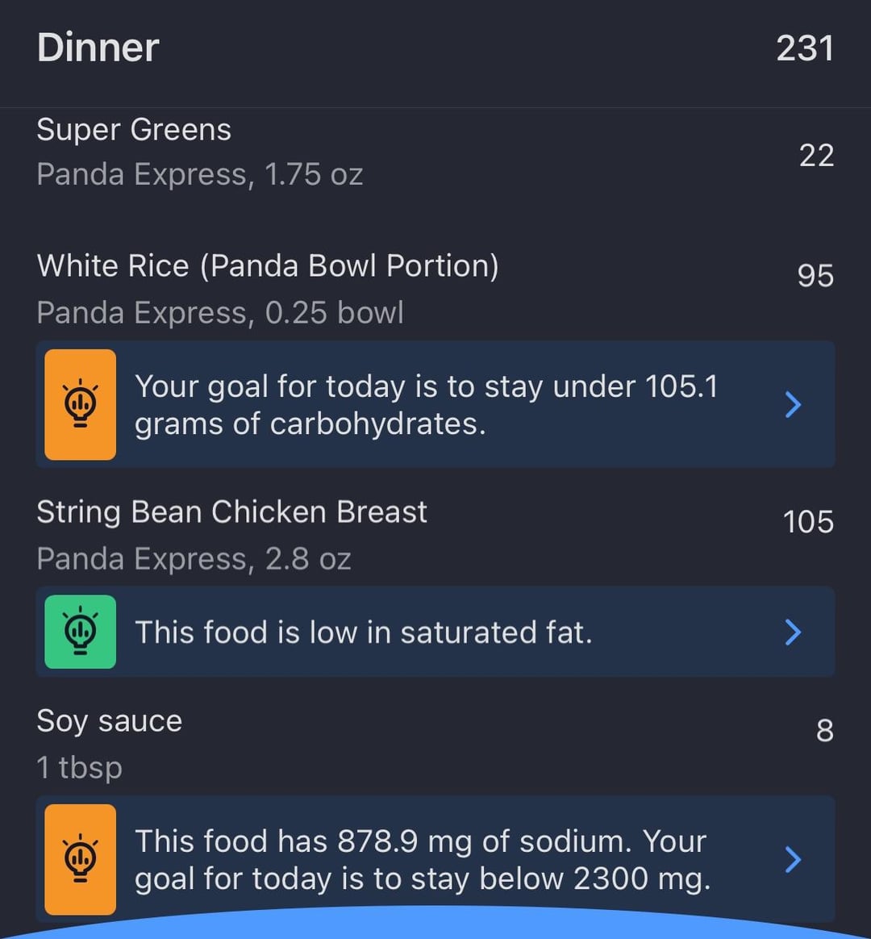Select the low in saturated fat message
Image resolution: width=871 pixels, height=939 pixels.
[364, 632]
